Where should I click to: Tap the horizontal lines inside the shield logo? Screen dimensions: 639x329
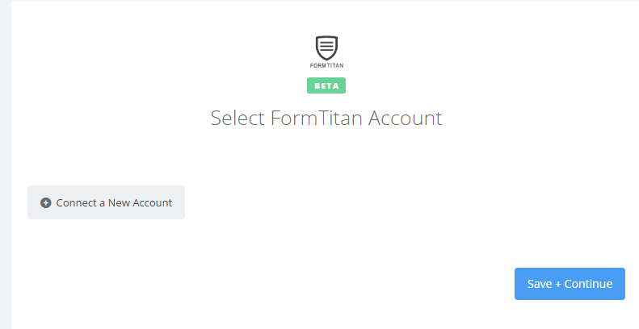pos(326,45)
